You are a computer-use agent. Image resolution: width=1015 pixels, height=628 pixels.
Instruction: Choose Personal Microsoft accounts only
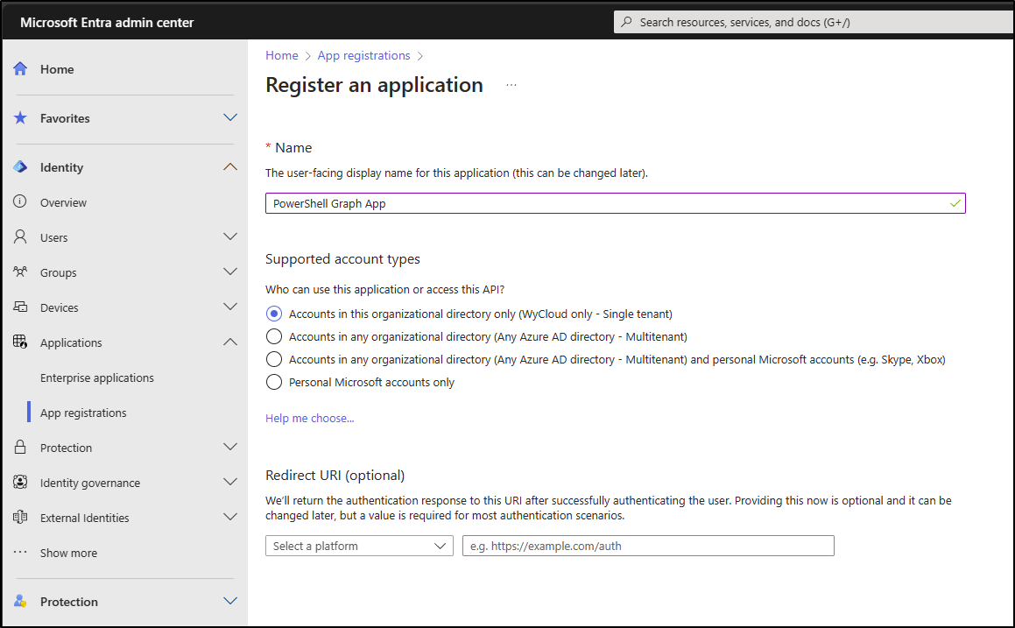click(x=274, y=382)
